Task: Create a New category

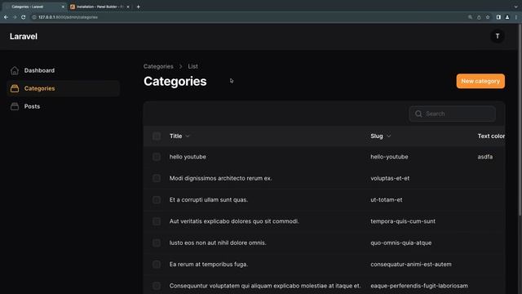Action: (480, 81)
